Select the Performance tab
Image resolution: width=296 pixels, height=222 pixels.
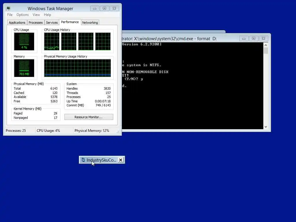tap(70, 22)
